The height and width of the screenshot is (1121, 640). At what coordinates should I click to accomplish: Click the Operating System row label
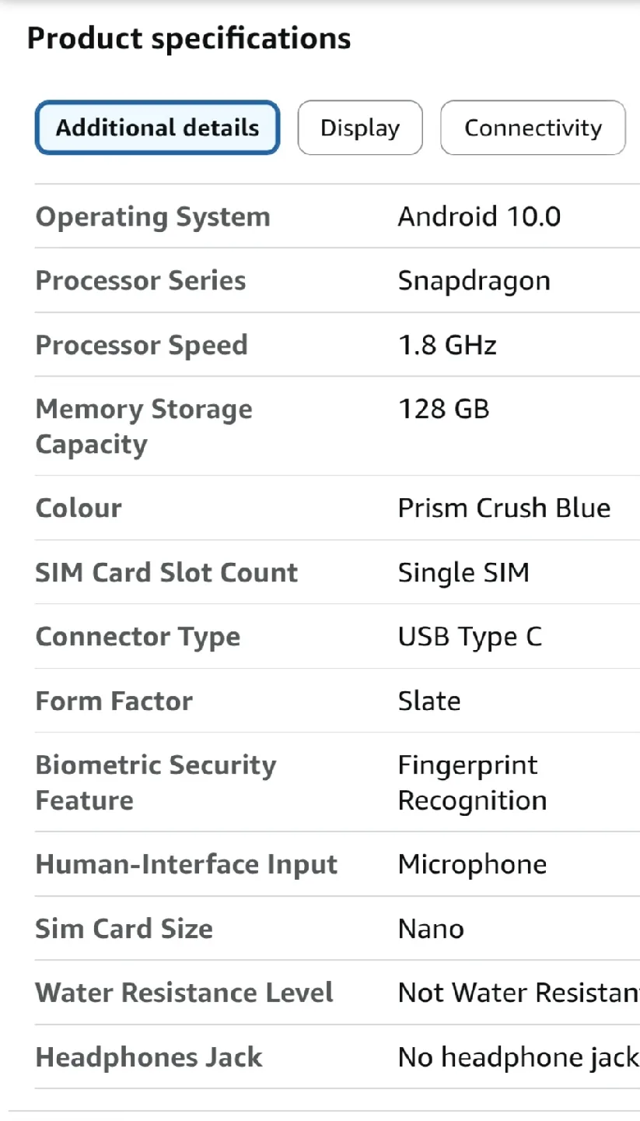coord(152,216)
